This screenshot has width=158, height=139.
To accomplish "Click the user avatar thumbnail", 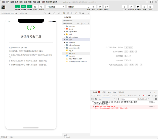I will click(3, 7).
